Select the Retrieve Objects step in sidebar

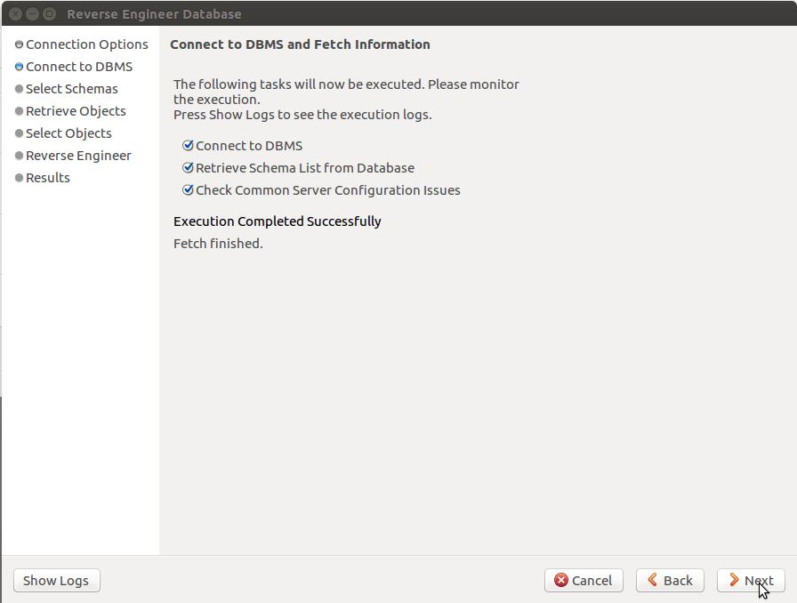76,111
